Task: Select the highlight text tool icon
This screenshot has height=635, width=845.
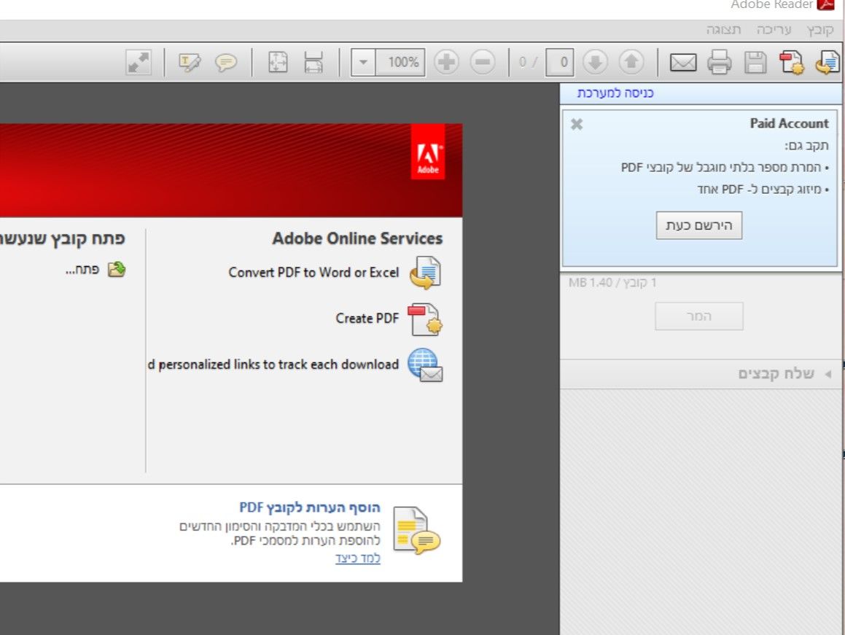Action: pos(189,63)
